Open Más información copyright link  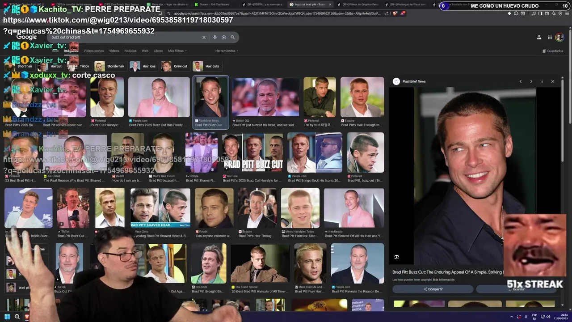444,280
